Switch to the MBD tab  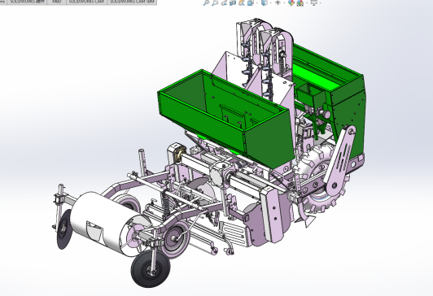pyautogui.click(x=57, y=2)
